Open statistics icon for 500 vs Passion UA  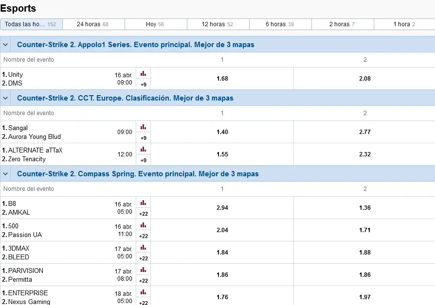point(143,225)
